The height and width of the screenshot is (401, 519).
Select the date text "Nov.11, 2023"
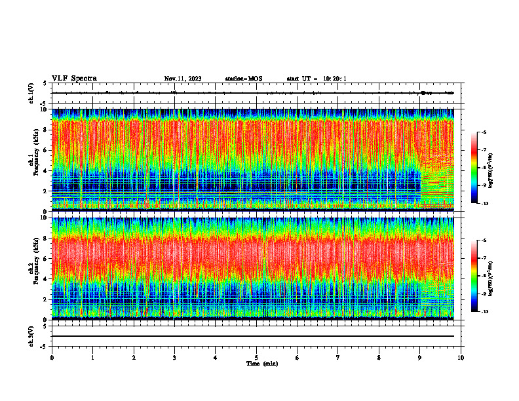[x=183, y=79]
